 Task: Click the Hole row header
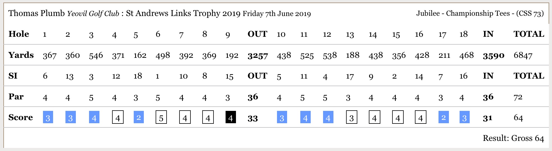pyautogui.click(x=19, y=34)
